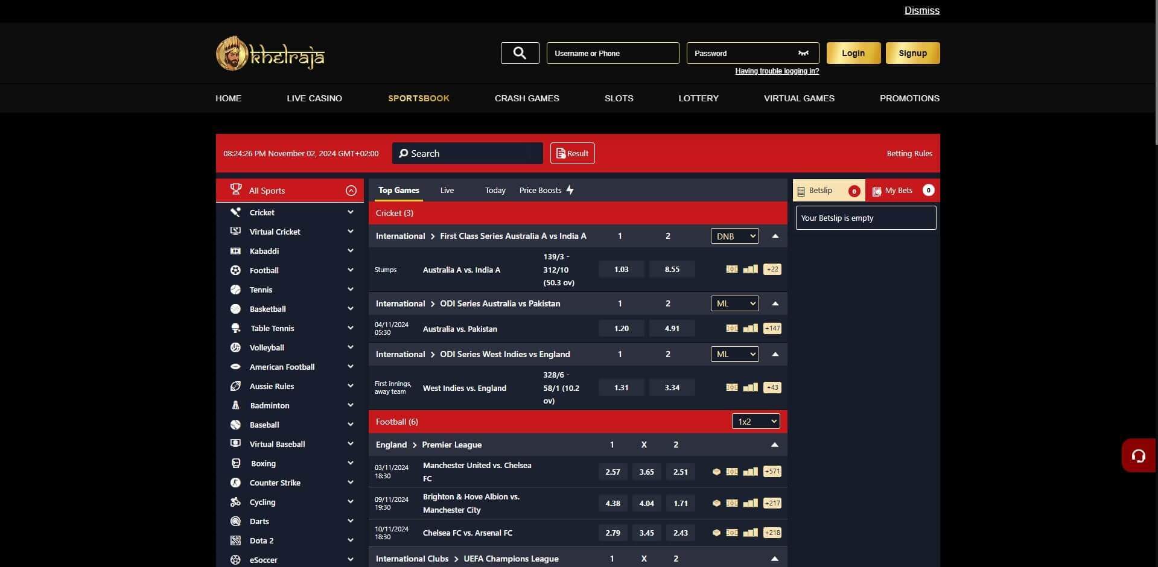
Task: Toggle password visibility eye icon
Action: (803, 53)
